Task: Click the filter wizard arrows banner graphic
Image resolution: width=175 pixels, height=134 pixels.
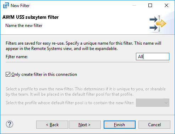Action: point(158,24)
